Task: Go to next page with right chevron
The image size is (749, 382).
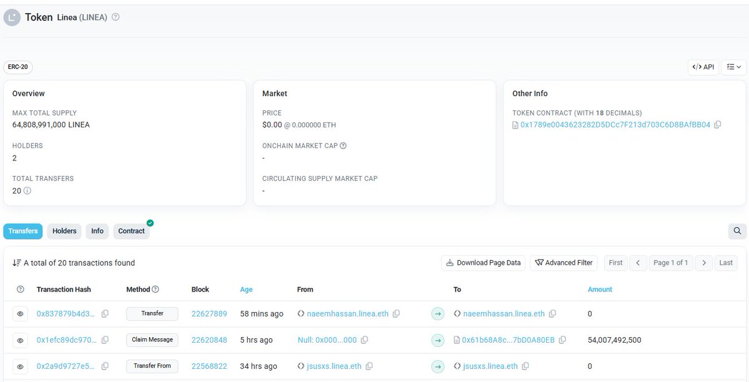Action: [x=703, y=263]
